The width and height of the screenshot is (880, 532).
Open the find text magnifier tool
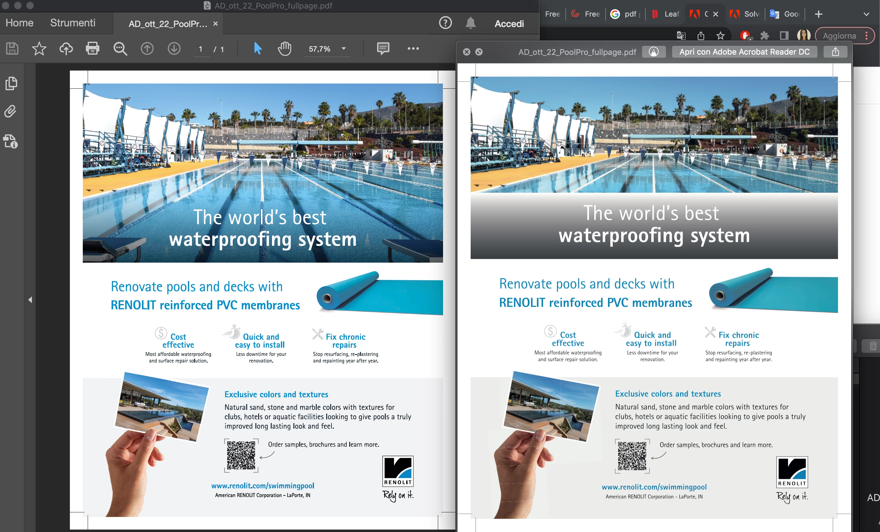coord(120,48)
